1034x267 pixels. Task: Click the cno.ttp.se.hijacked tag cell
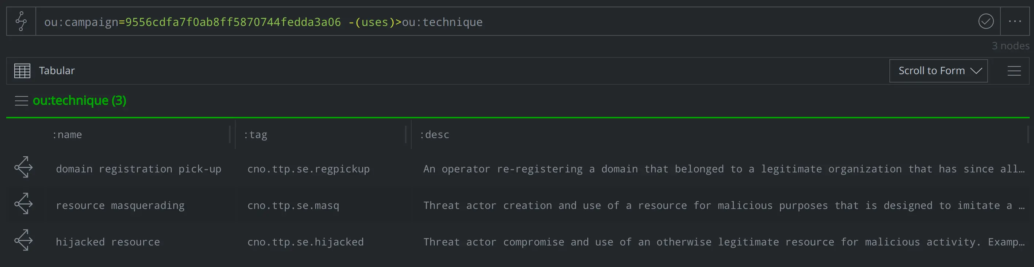click(305, 242)
